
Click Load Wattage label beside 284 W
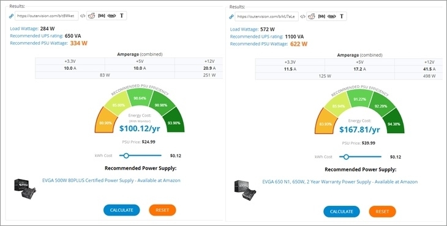tap(24, 29)
